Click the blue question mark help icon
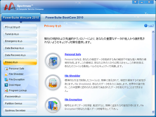 (x=146, y=26)
